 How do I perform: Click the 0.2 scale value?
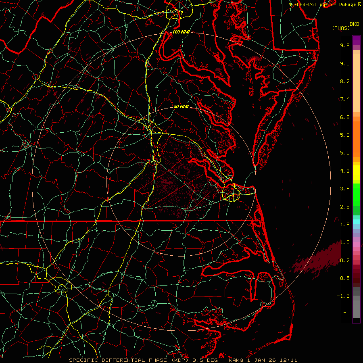pos(345,261)
